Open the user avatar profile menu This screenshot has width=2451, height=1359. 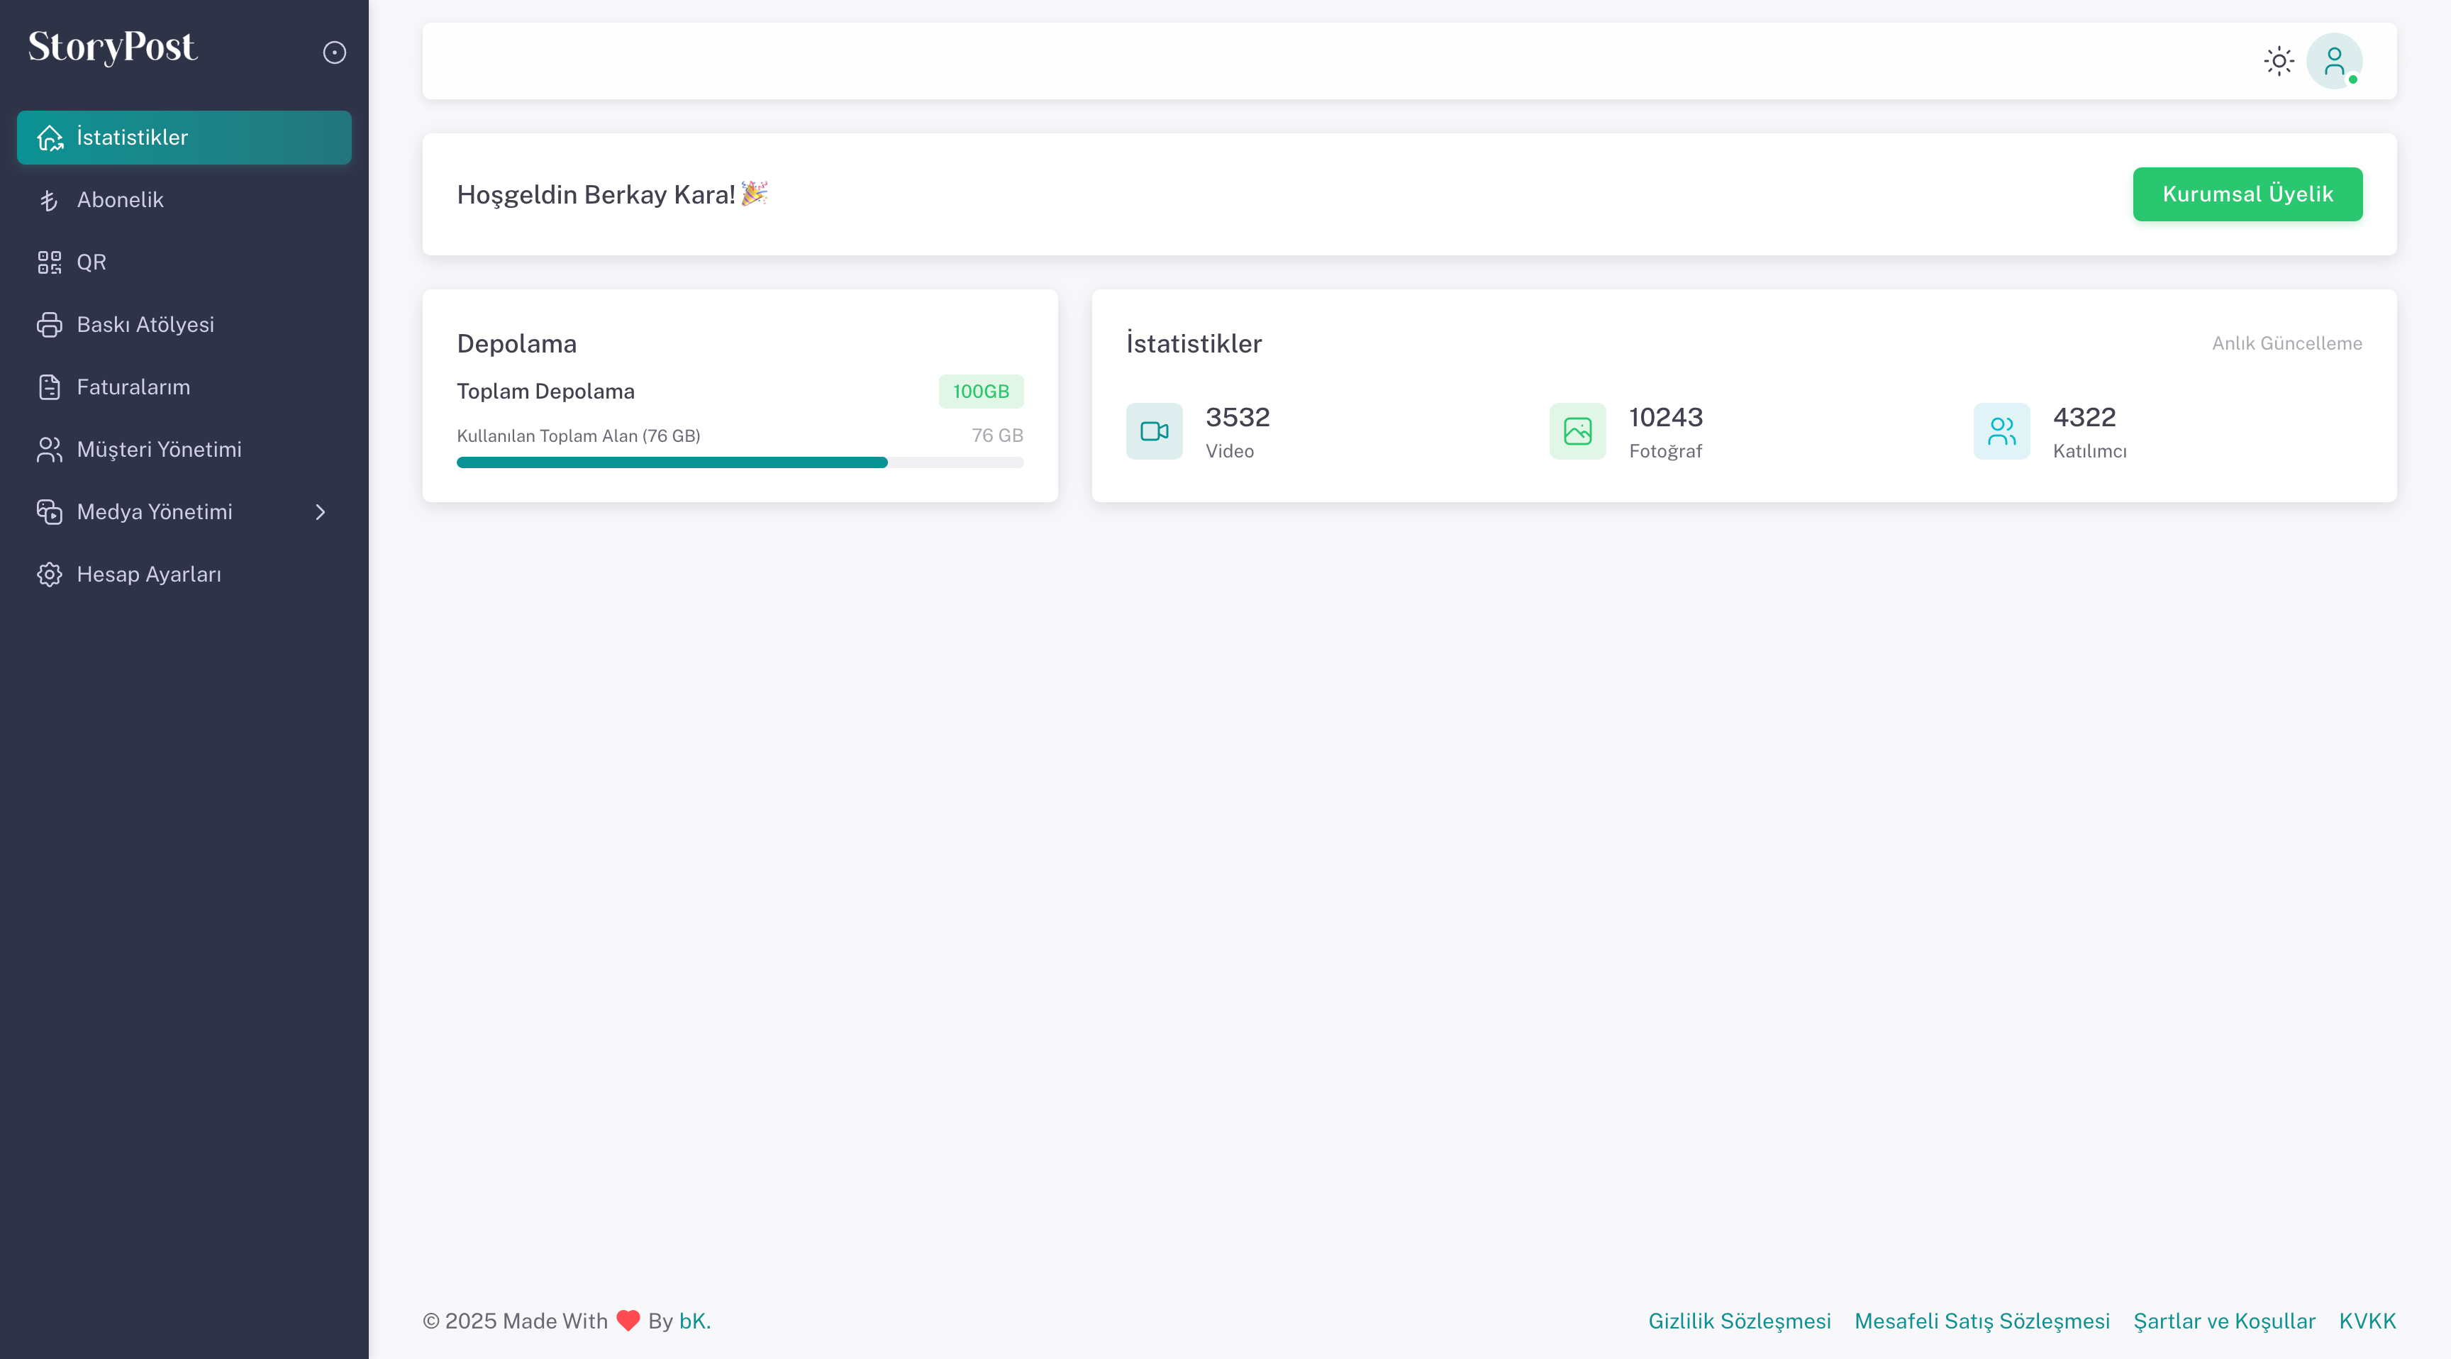2334,61
